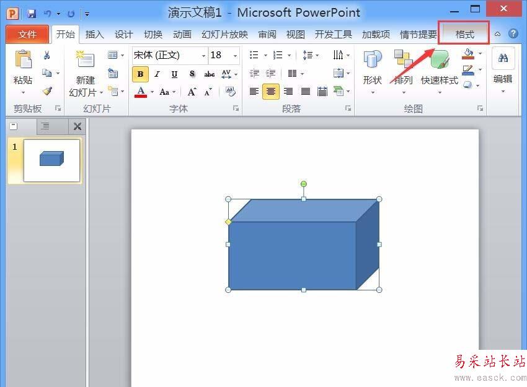Toggle Bold formatting
Viewport: 527px width, 387px height.
[141, 74]
